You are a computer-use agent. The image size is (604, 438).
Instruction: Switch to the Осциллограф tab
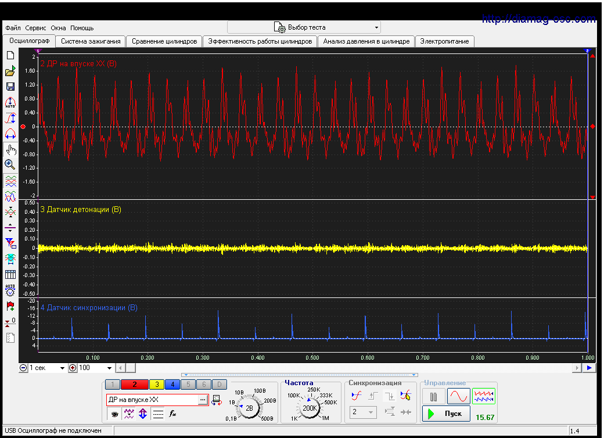click(29, 41)
